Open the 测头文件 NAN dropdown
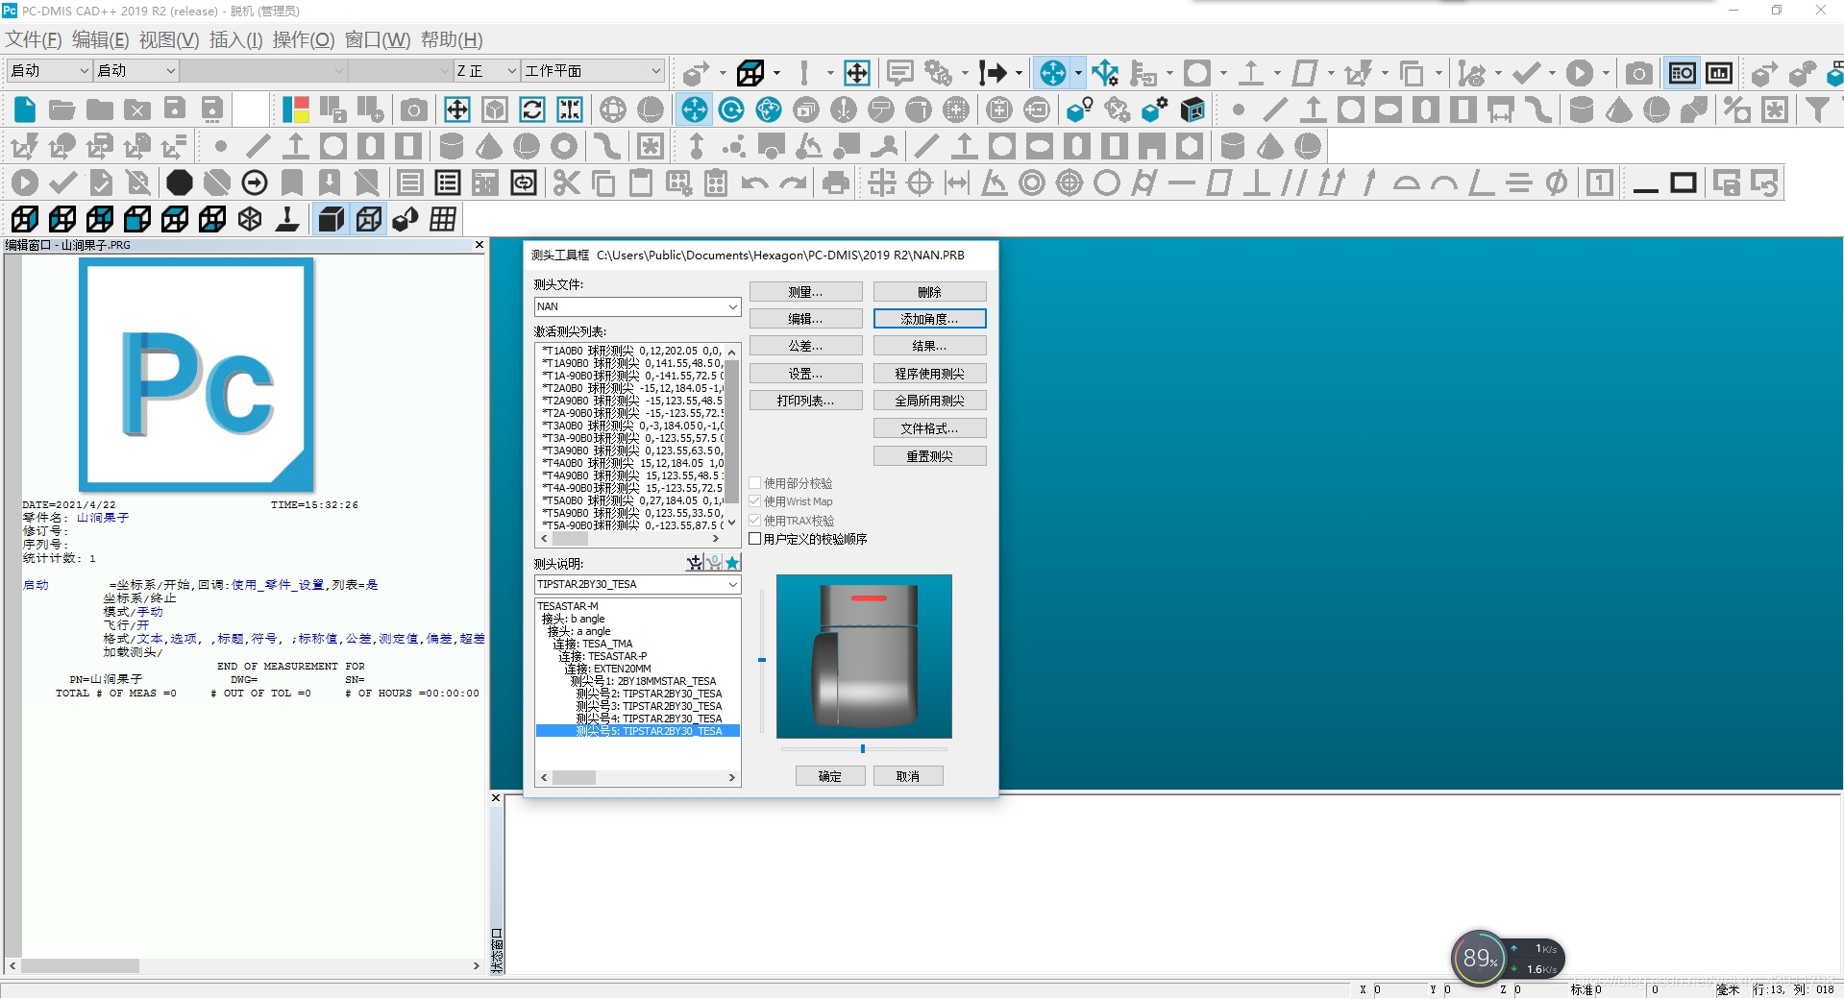 (x=732, y=306)
